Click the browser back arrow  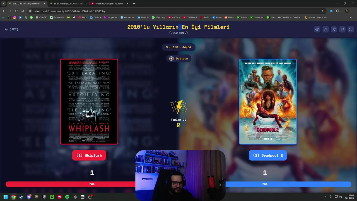4,11
